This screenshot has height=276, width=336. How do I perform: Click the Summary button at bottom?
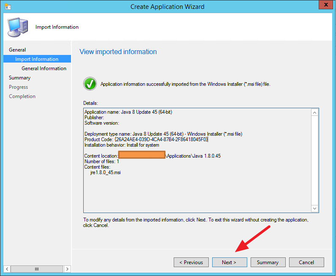pyautogui.click(x=268, y=262)
